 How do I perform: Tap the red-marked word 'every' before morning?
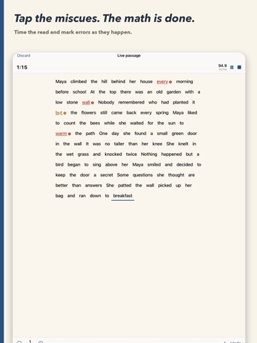162,81
